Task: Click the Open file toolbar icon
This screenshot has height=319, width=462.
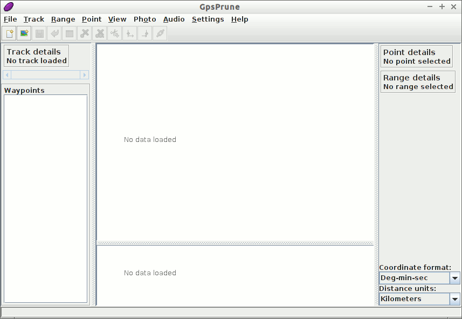Action: (x=9, y=33)
